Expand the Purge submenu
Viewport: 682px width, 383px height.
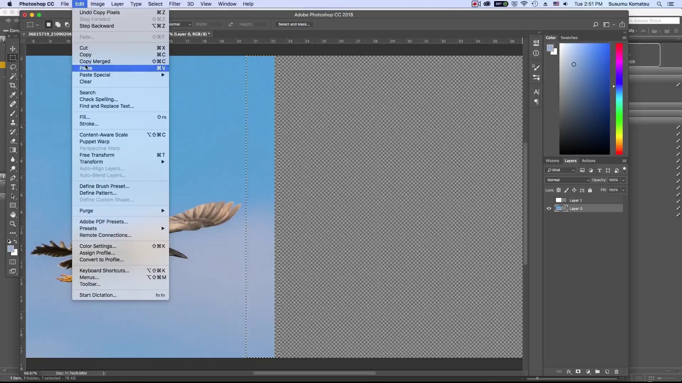coord(120,211)
